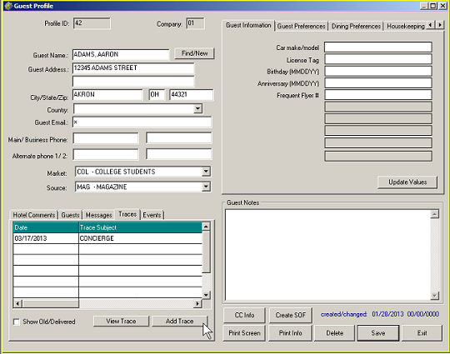The width and height of the screenshot is (450, 354).
Task: Click inside the Guest Notes text area
Action: pos(328,255)
